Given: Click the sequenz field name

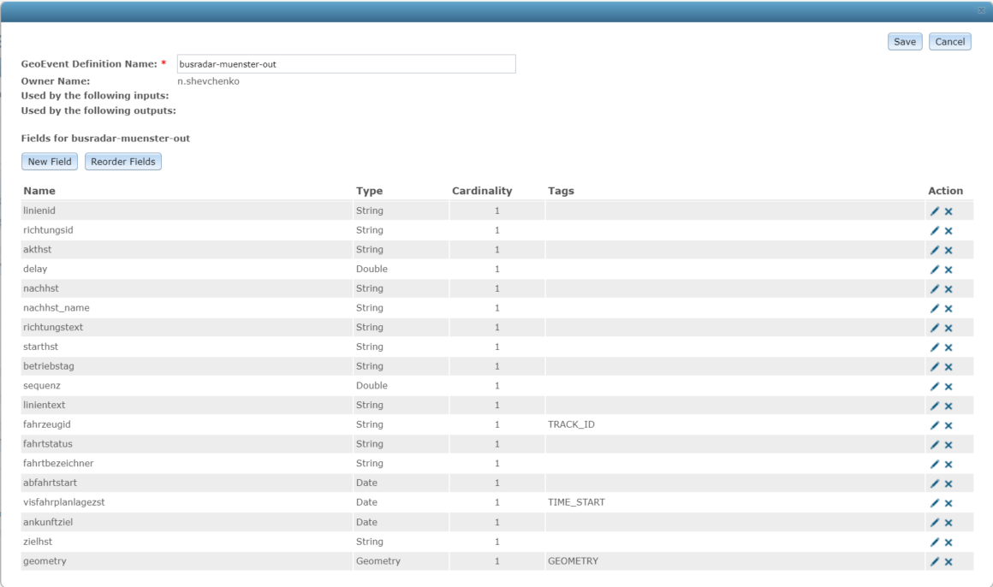Looking at the screenshot, I should point(42,385).
